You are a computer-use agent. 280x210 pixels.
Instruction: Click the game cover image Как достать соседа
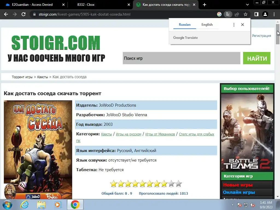coord(38,150)
